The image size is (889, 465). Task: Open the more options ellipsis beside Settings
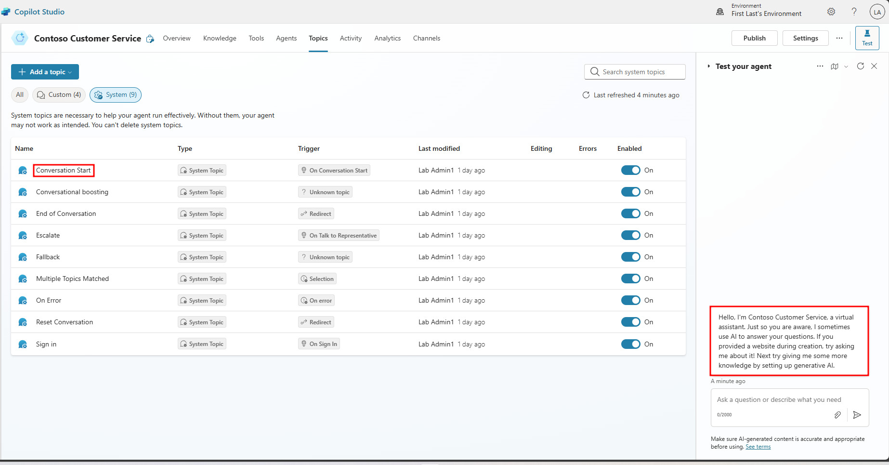click(x=839, y=38)
